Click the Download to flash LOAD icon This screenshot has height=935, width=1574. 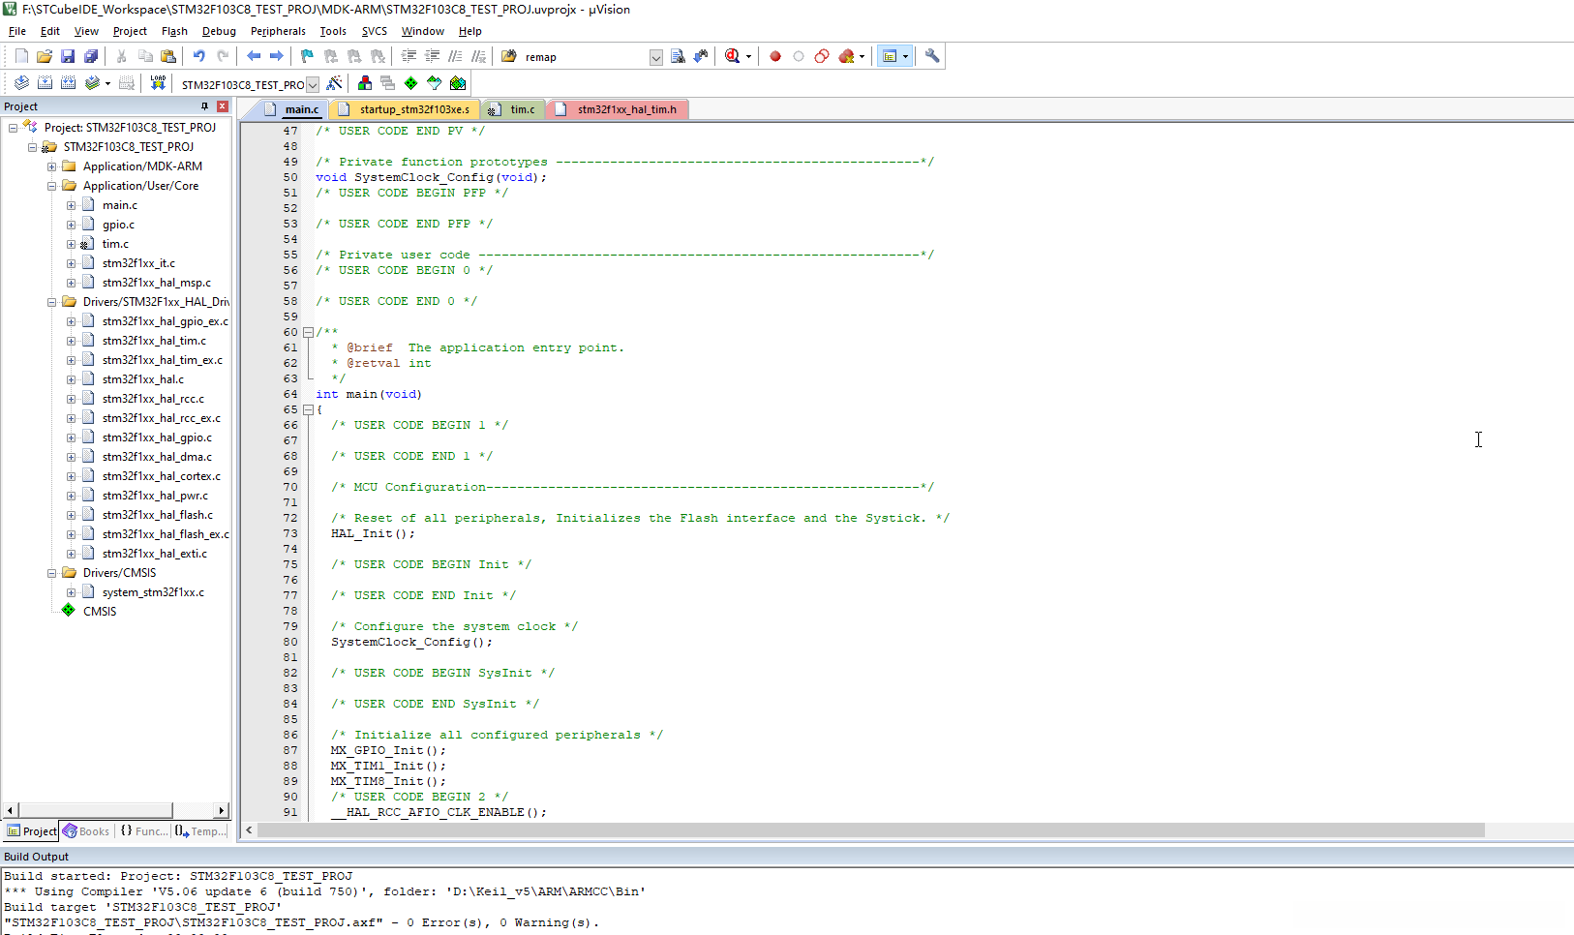pos(158,83)
